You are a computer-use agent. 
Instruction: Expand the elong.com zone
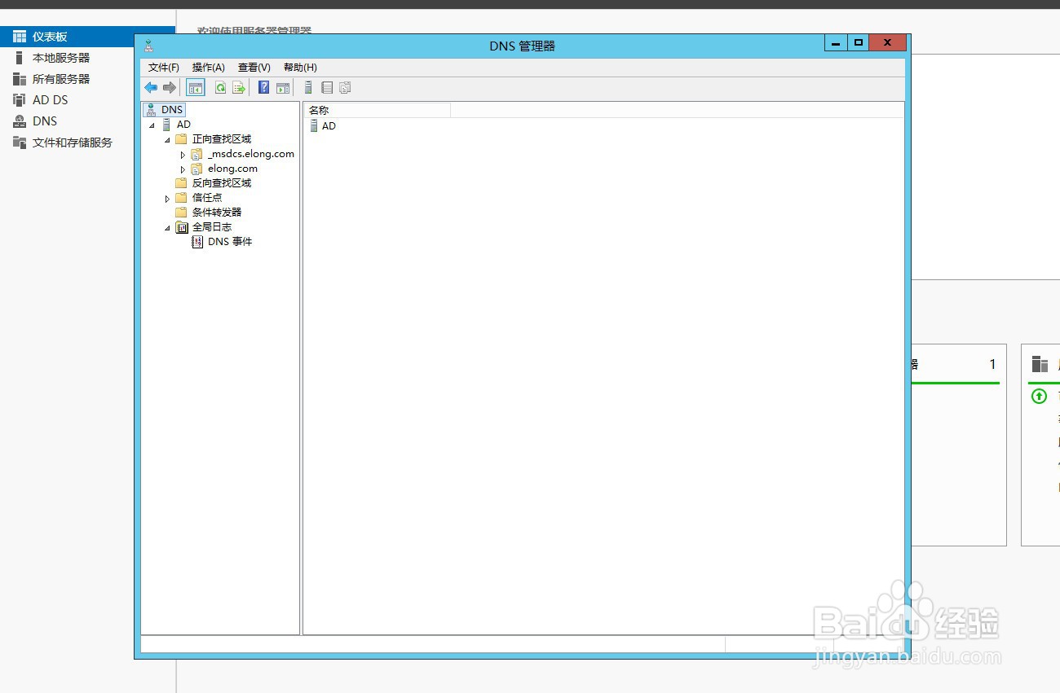pyautogui.click(x=183, y=169)
